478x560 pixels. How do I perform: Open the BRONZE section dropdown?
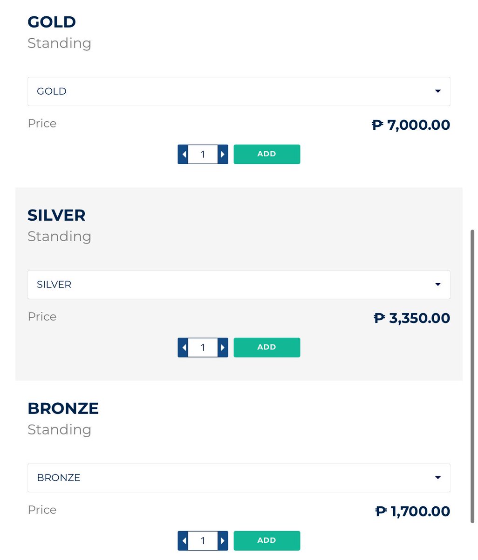click(x=239, y=478)
